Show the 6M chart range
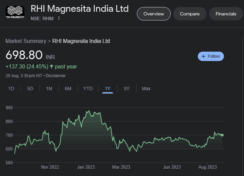Image resolution: width=244 pixels, height=176 pixels. click(68, 89)
